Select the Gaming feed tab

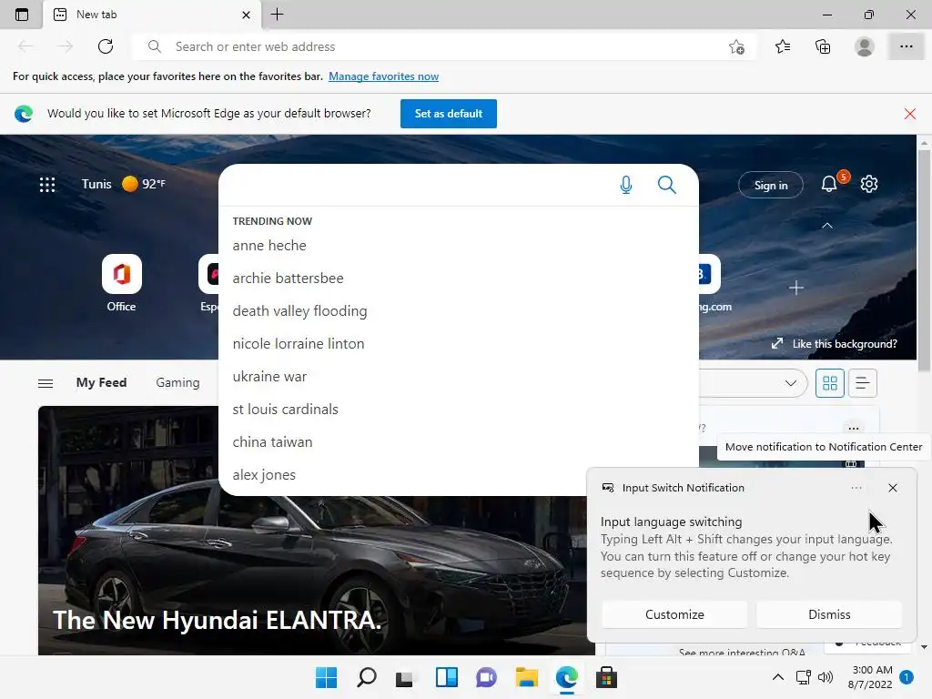(x=177, y=383)
